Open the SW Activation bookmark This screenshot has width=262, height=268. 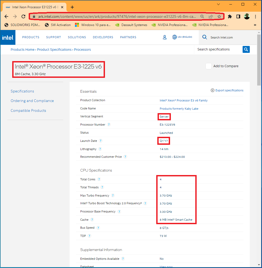click(x=58, y=25)
